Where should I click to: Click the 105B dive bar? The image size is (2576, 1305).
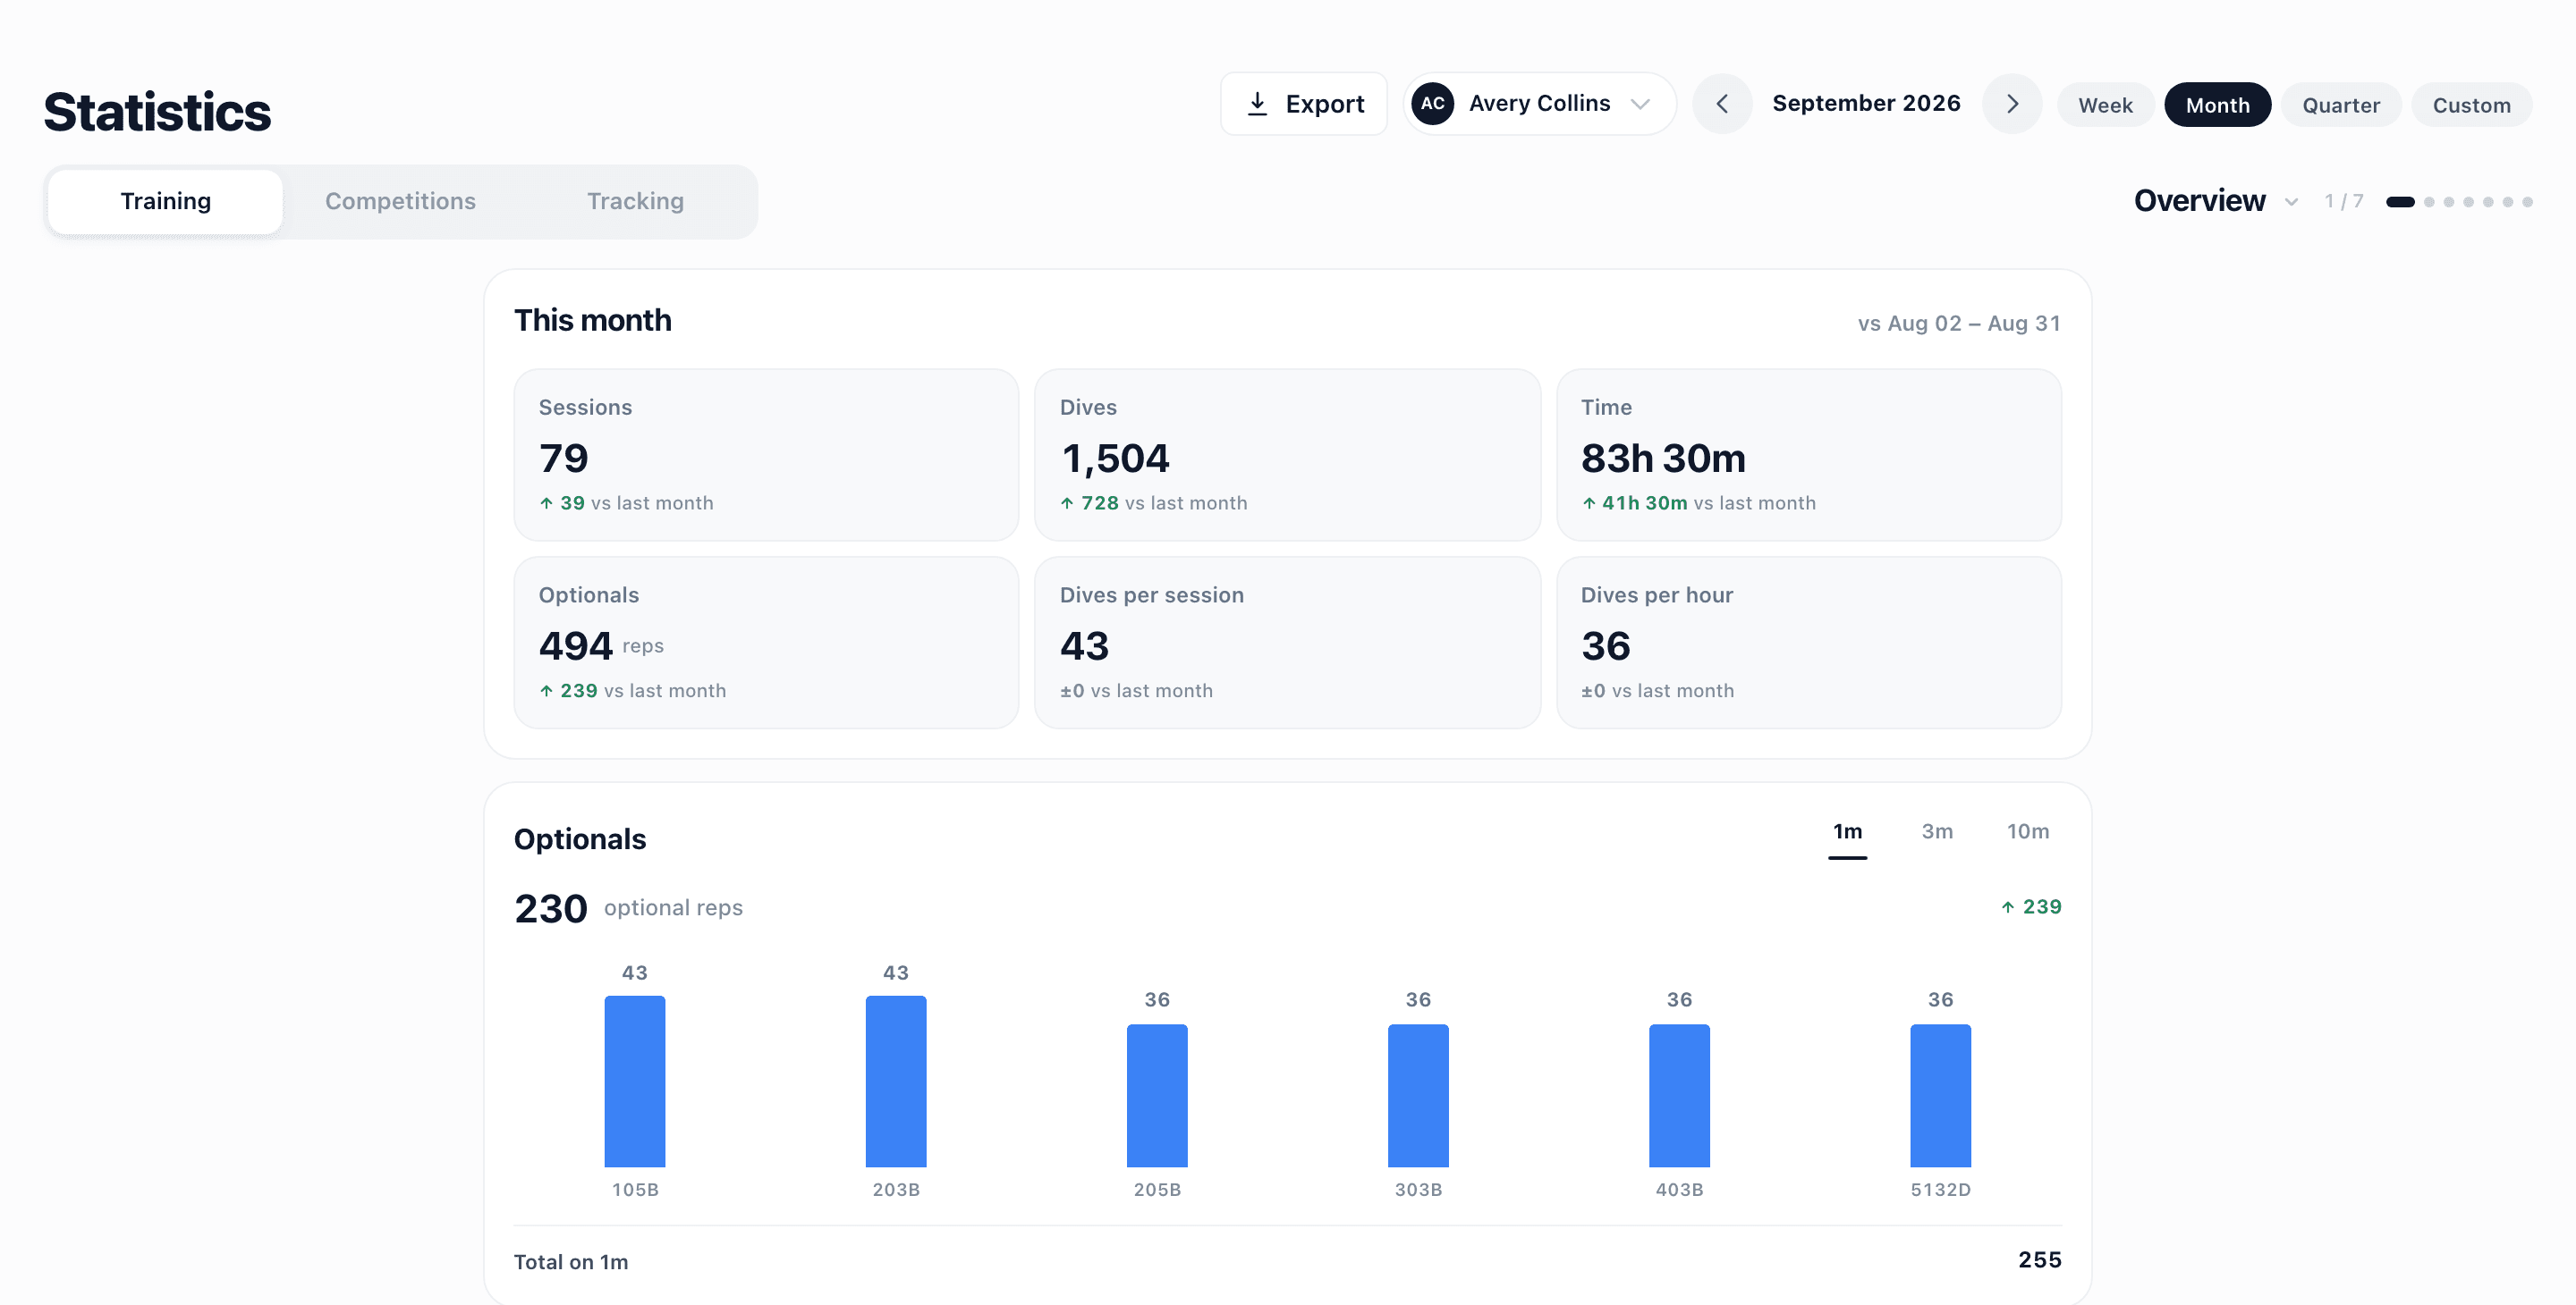pyautogui.click(x=634, y=1082)
